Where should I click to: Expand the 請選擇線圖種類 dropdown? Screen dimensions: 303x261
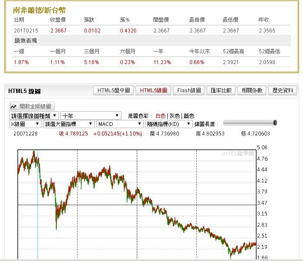point(34,116)
